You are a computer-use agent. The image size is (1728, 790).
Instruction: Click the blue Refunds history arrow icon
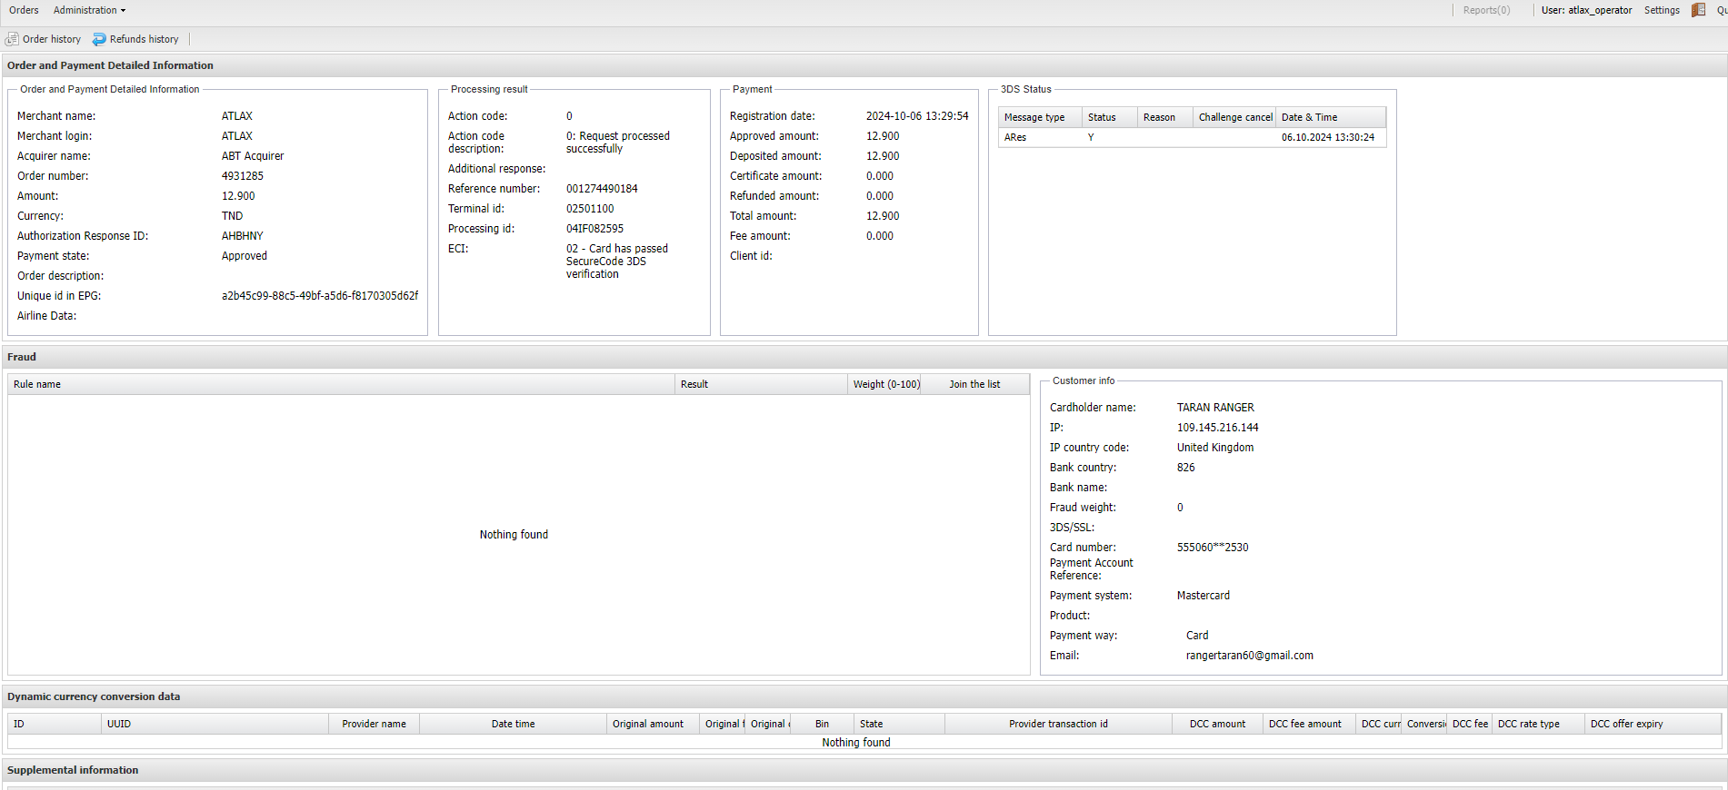point(99,39)
